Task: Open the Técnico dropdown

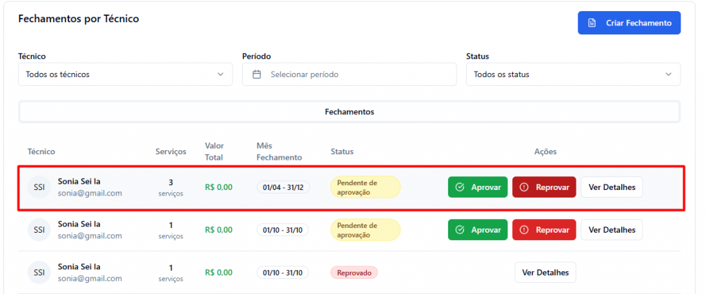Action: coord(125,74)
